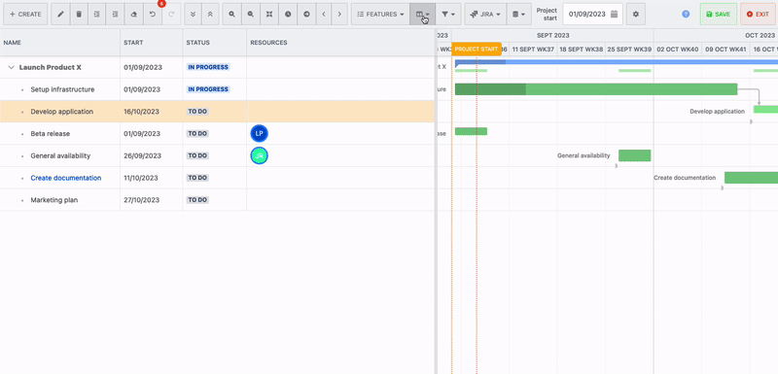Screen dimensions: 778x374
Task: Click the blue help question mark icon
Action: pos(686,15)
